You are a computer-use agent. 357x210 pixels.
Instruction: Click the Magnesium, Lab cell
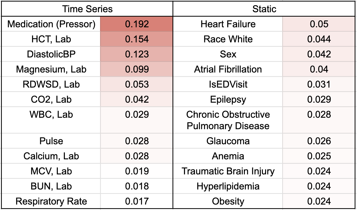51,69
